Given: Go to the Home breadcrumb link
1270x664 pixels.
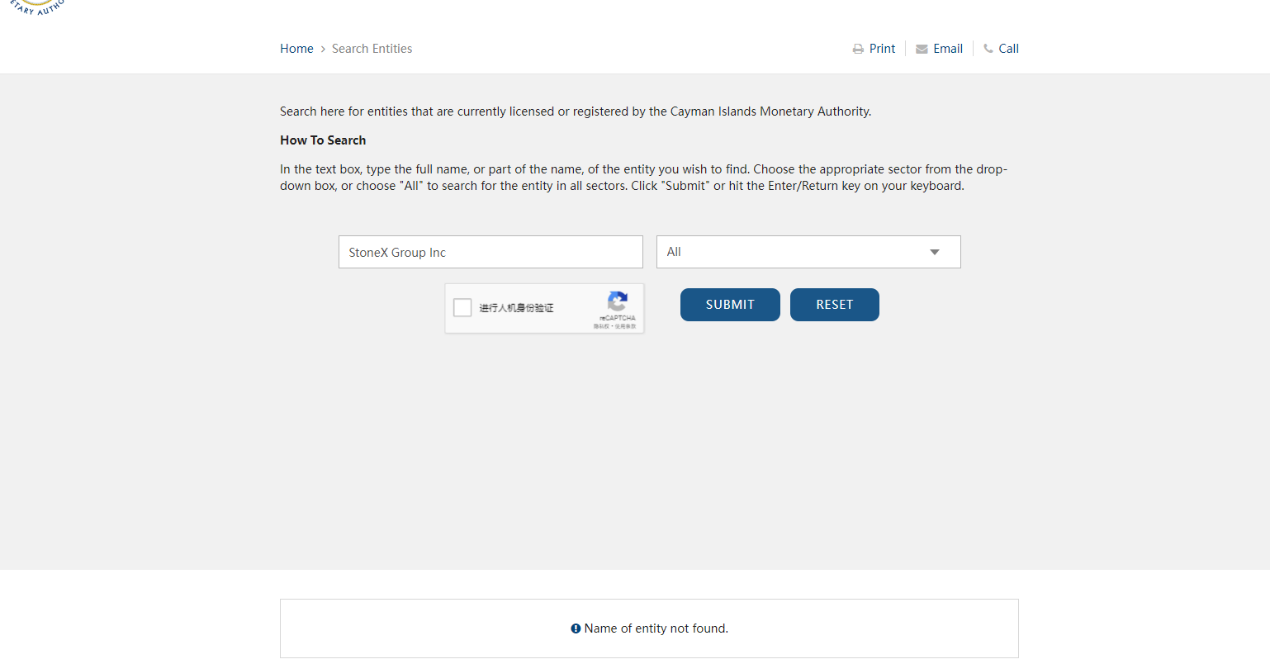Looking at the screenshot, I should (x=296, y=49).
